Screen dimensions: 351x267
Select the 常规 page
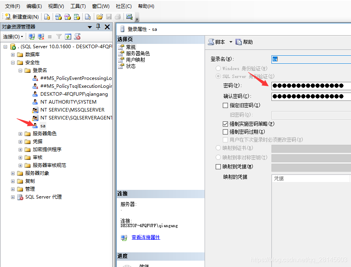(x=131, y=47)
